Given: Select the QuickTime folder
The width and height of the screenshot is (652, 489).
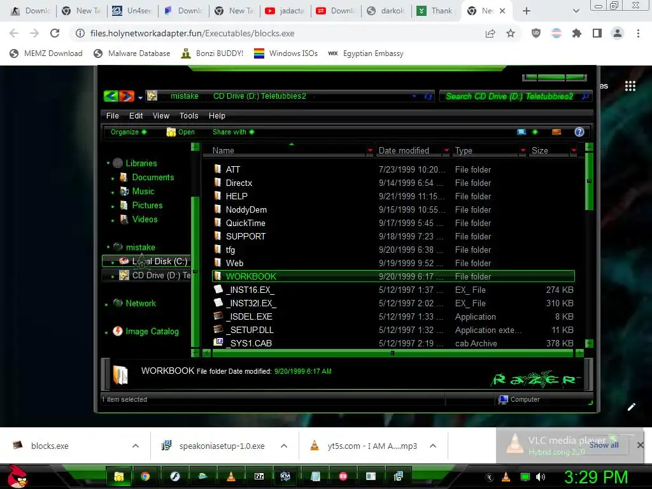Looking at the screenshot, I should (x=245, y=223).
